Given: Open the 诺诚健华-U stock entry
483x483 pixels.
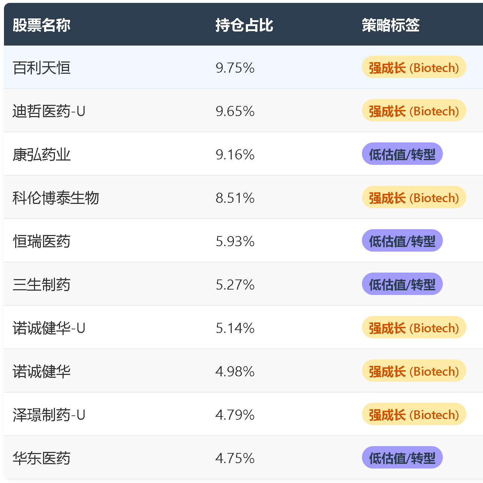Looking at the screenshot, I should tap(49, 328).
